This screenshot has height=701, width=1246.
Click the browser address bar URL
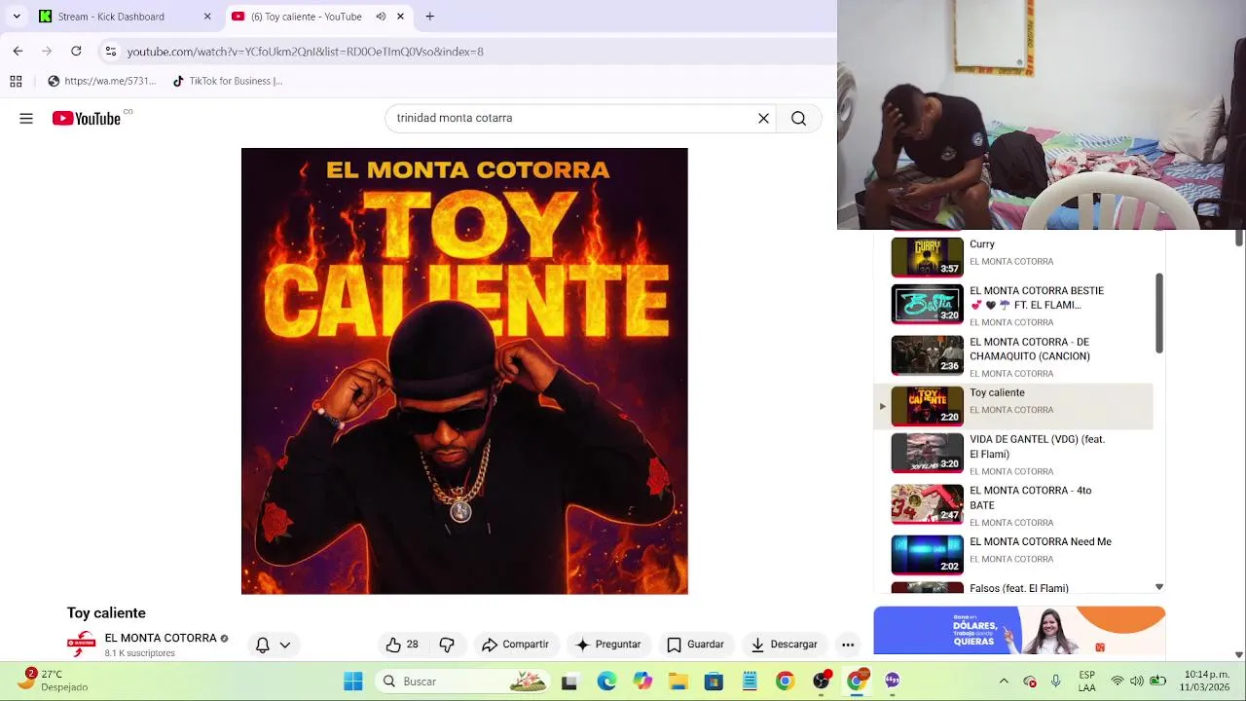coord(305,51)
